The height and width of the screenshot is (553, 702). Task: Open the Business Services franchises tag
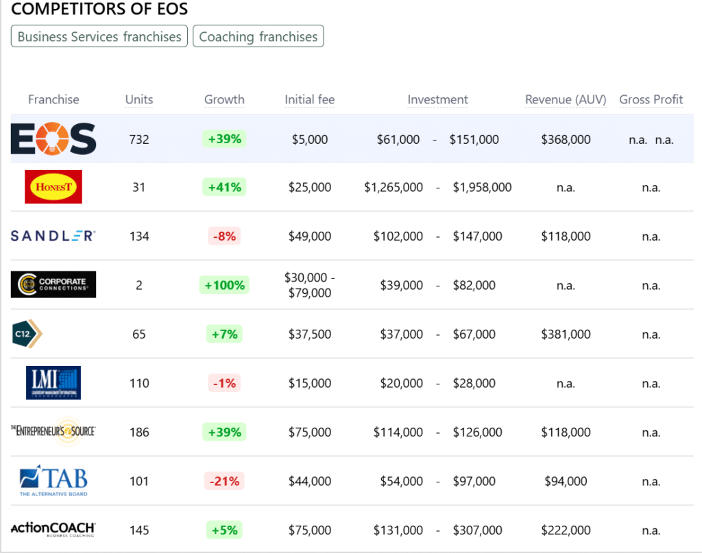tap(99, 36)
